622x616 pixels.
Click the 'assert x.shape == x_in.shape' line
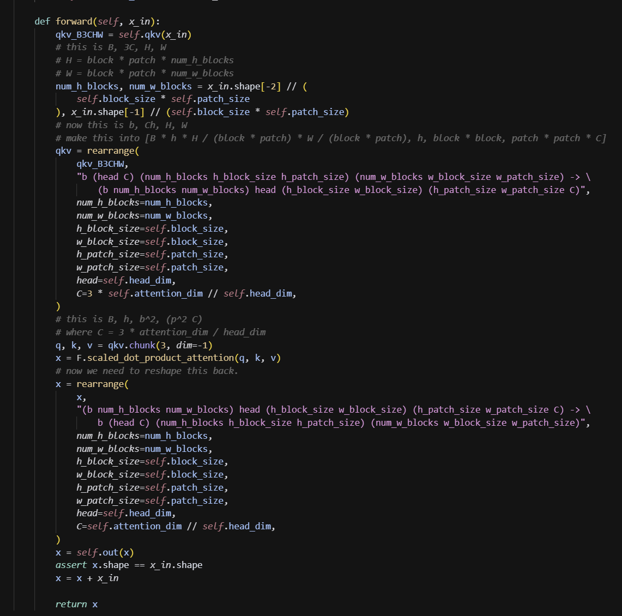click(x=129, y=565)
